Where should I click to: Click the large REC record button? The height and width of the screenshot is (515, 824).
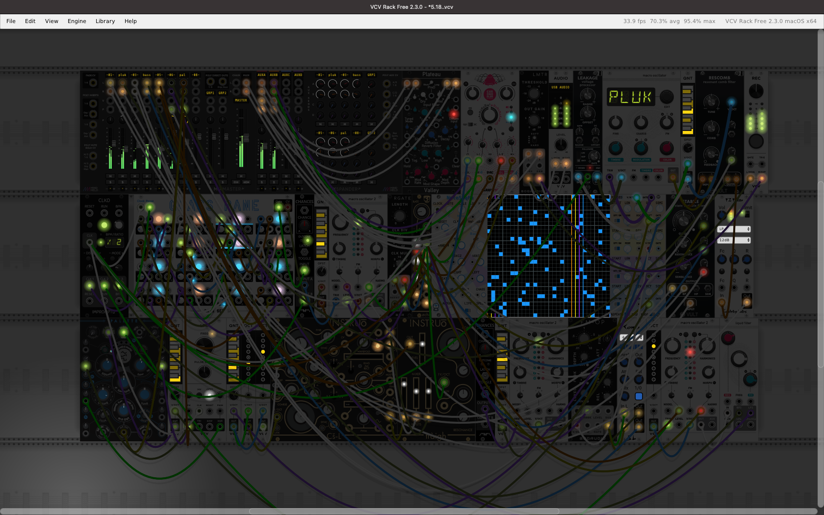coord(756,141)
